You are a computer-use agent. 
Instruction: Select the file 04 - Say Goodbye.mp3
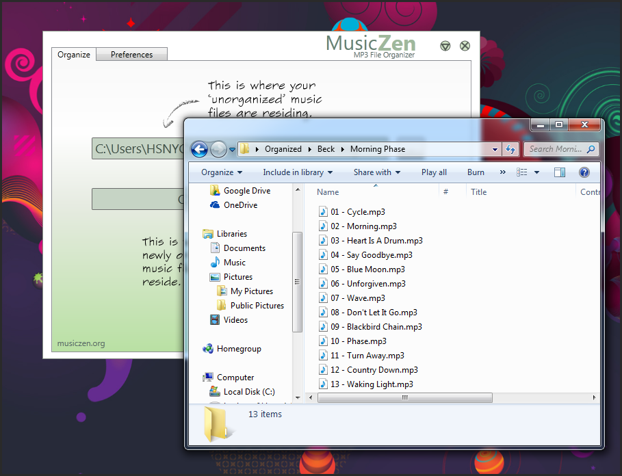(x=366, y=255)
